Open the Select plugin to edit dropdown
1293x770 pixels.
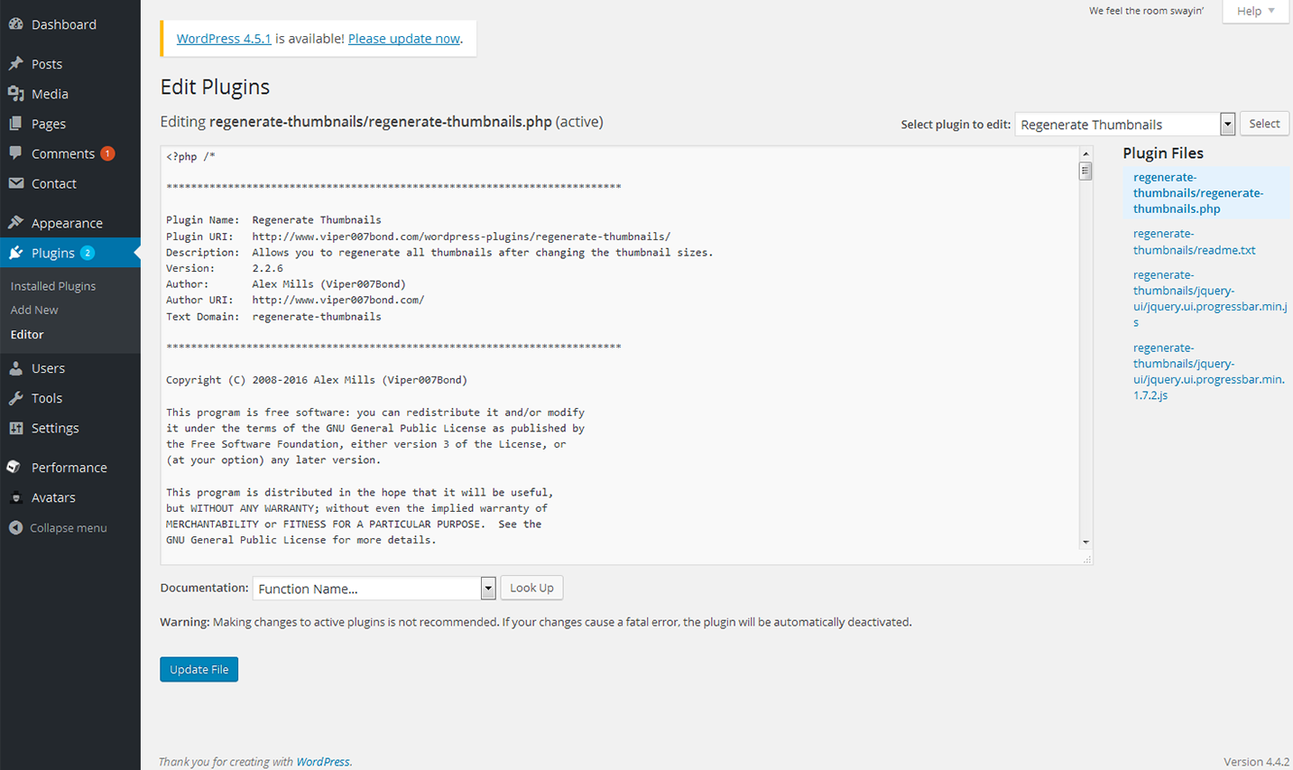1124,125
